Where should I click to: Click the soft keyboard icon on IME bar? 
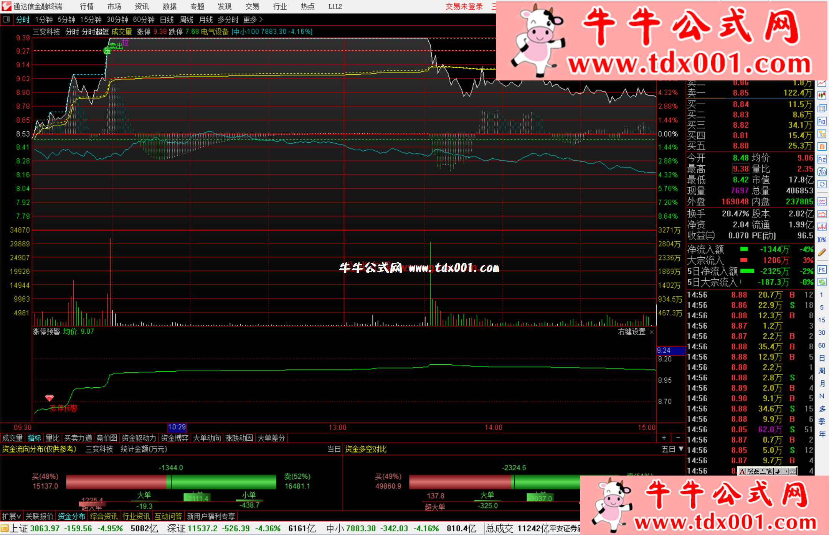793,471
